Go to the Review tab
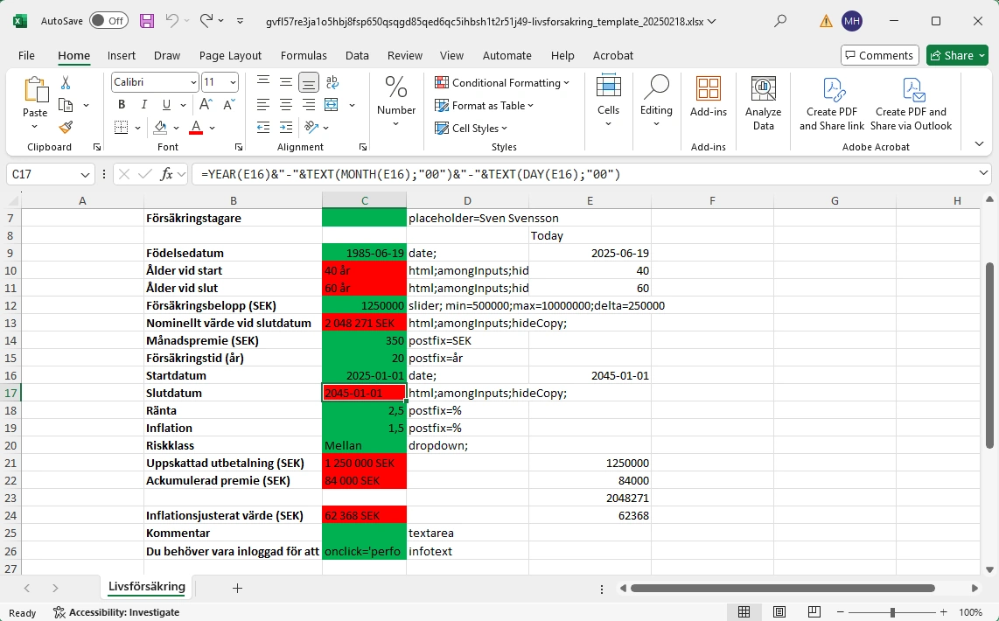The image size is (999, 621). point(404,55)
